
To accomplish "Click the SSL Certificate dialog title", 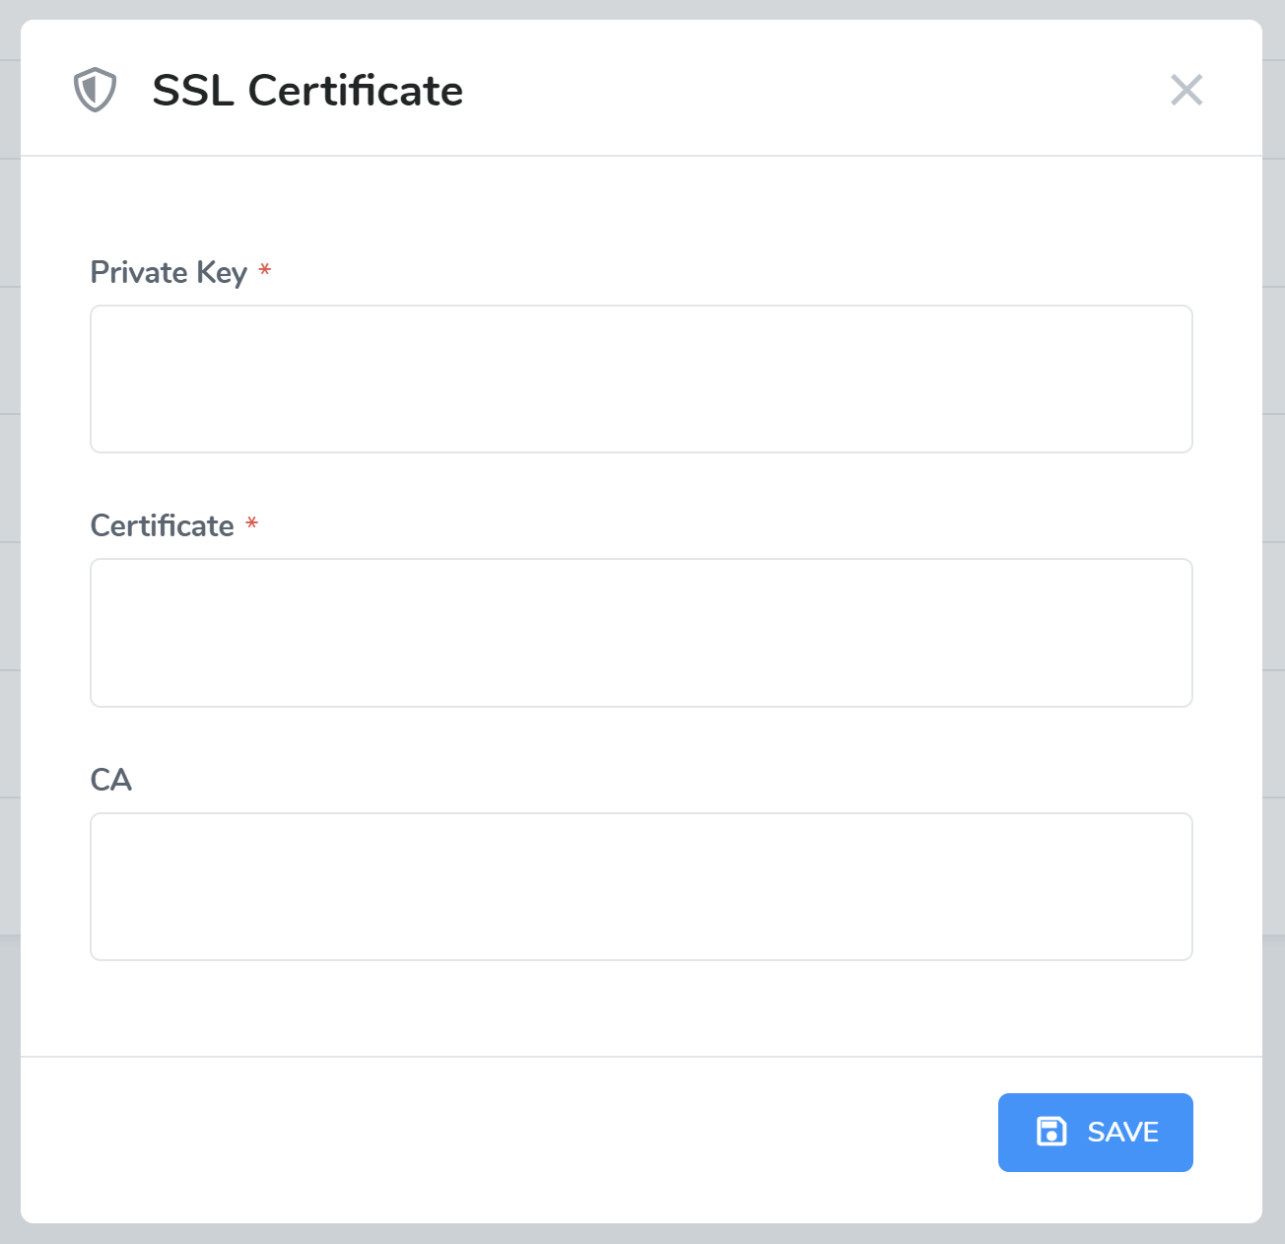I will [x=307, y=91].
